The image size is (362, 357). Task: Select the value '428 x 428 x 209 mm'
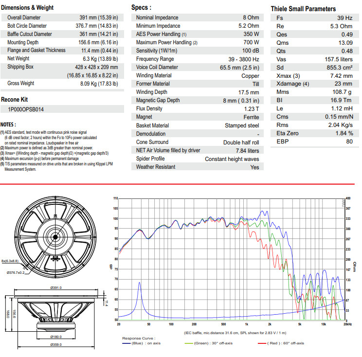click(x=96, y=67)
